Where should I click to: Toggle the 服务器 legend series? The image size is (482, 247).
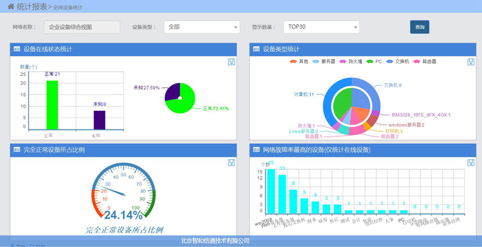[323, 61]
